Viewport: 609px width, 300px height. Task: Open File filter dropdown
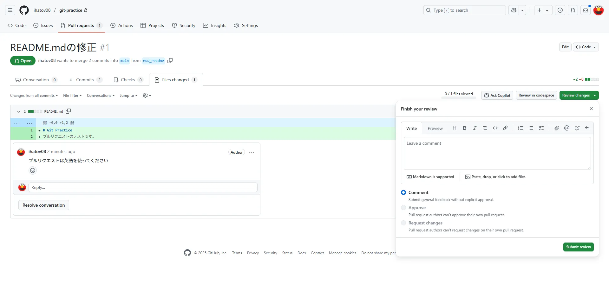point(72,96)
